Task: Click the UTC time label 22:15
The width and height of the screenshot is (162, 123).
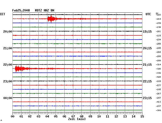Action: [147, 81]
